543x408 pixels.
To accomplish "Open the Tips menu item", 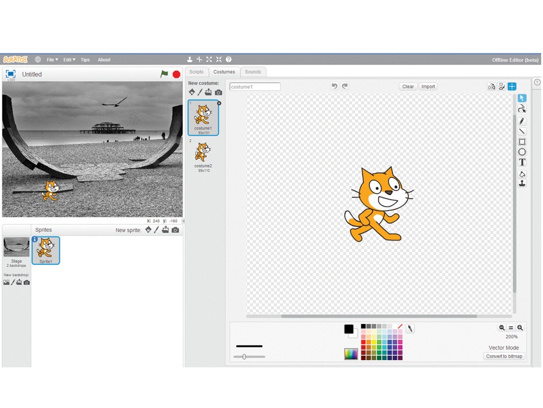I will 85,60.
